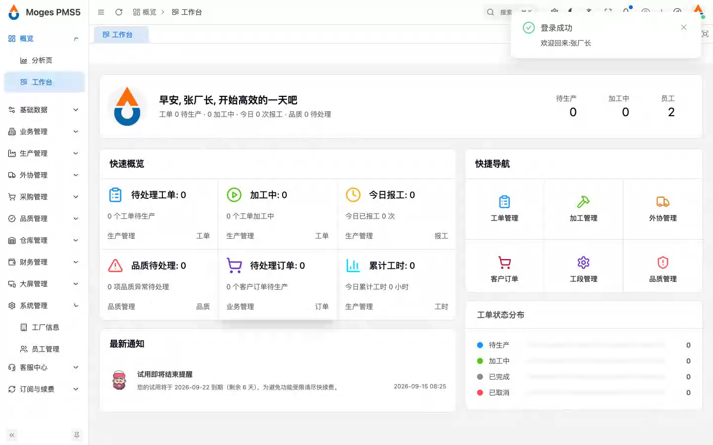The image size is (713, 445).
Task: Click the 工单管理 clipboard icon in 快捷导航
Action: 505,202
